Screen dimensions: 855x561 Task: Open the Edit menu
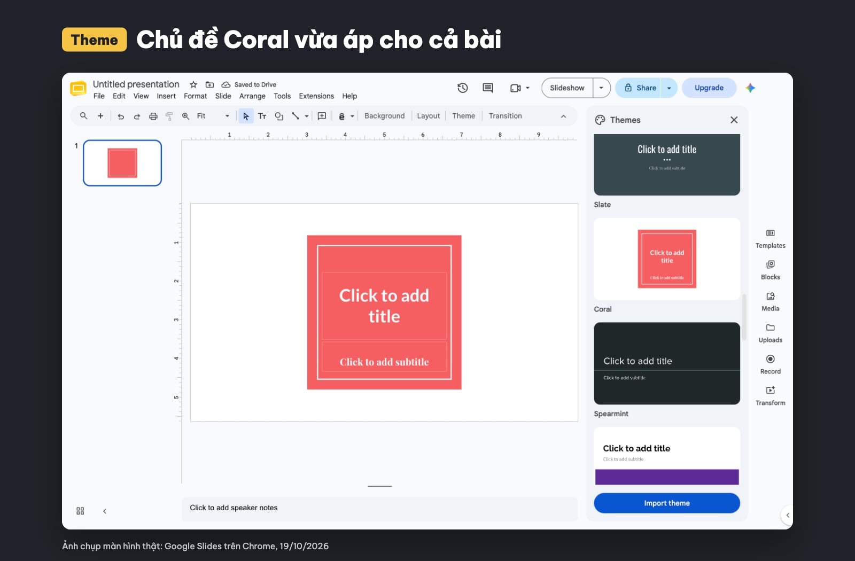coord(119,96)
